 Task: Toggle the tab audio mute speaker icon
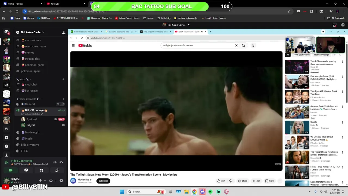coord(202,32)
